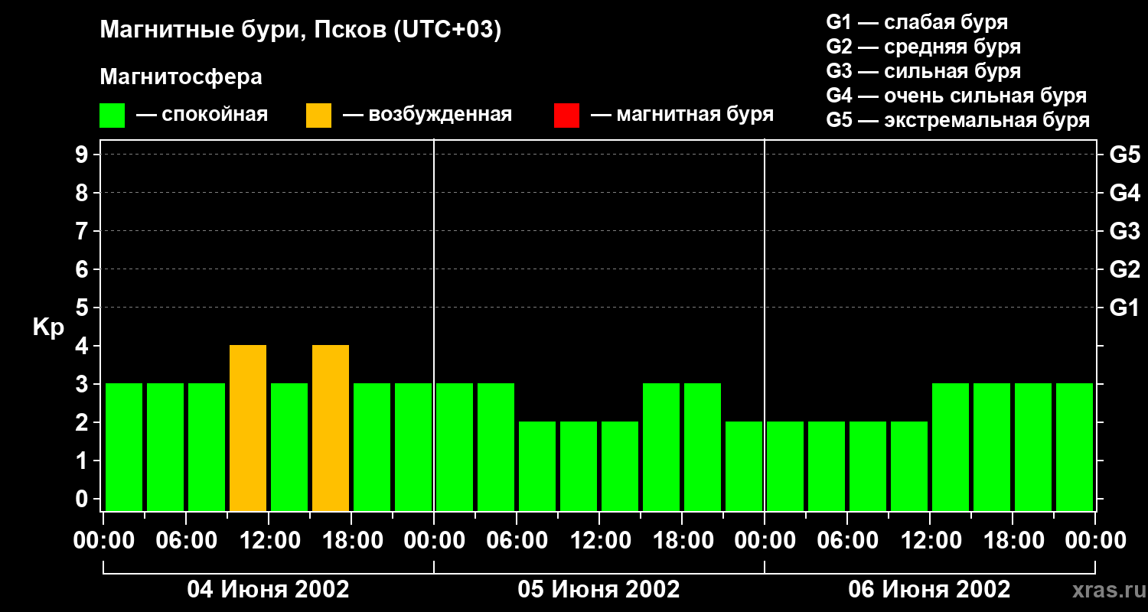Select the green bar for 15:00–18:00 on 05 Июня

[661, 447]
